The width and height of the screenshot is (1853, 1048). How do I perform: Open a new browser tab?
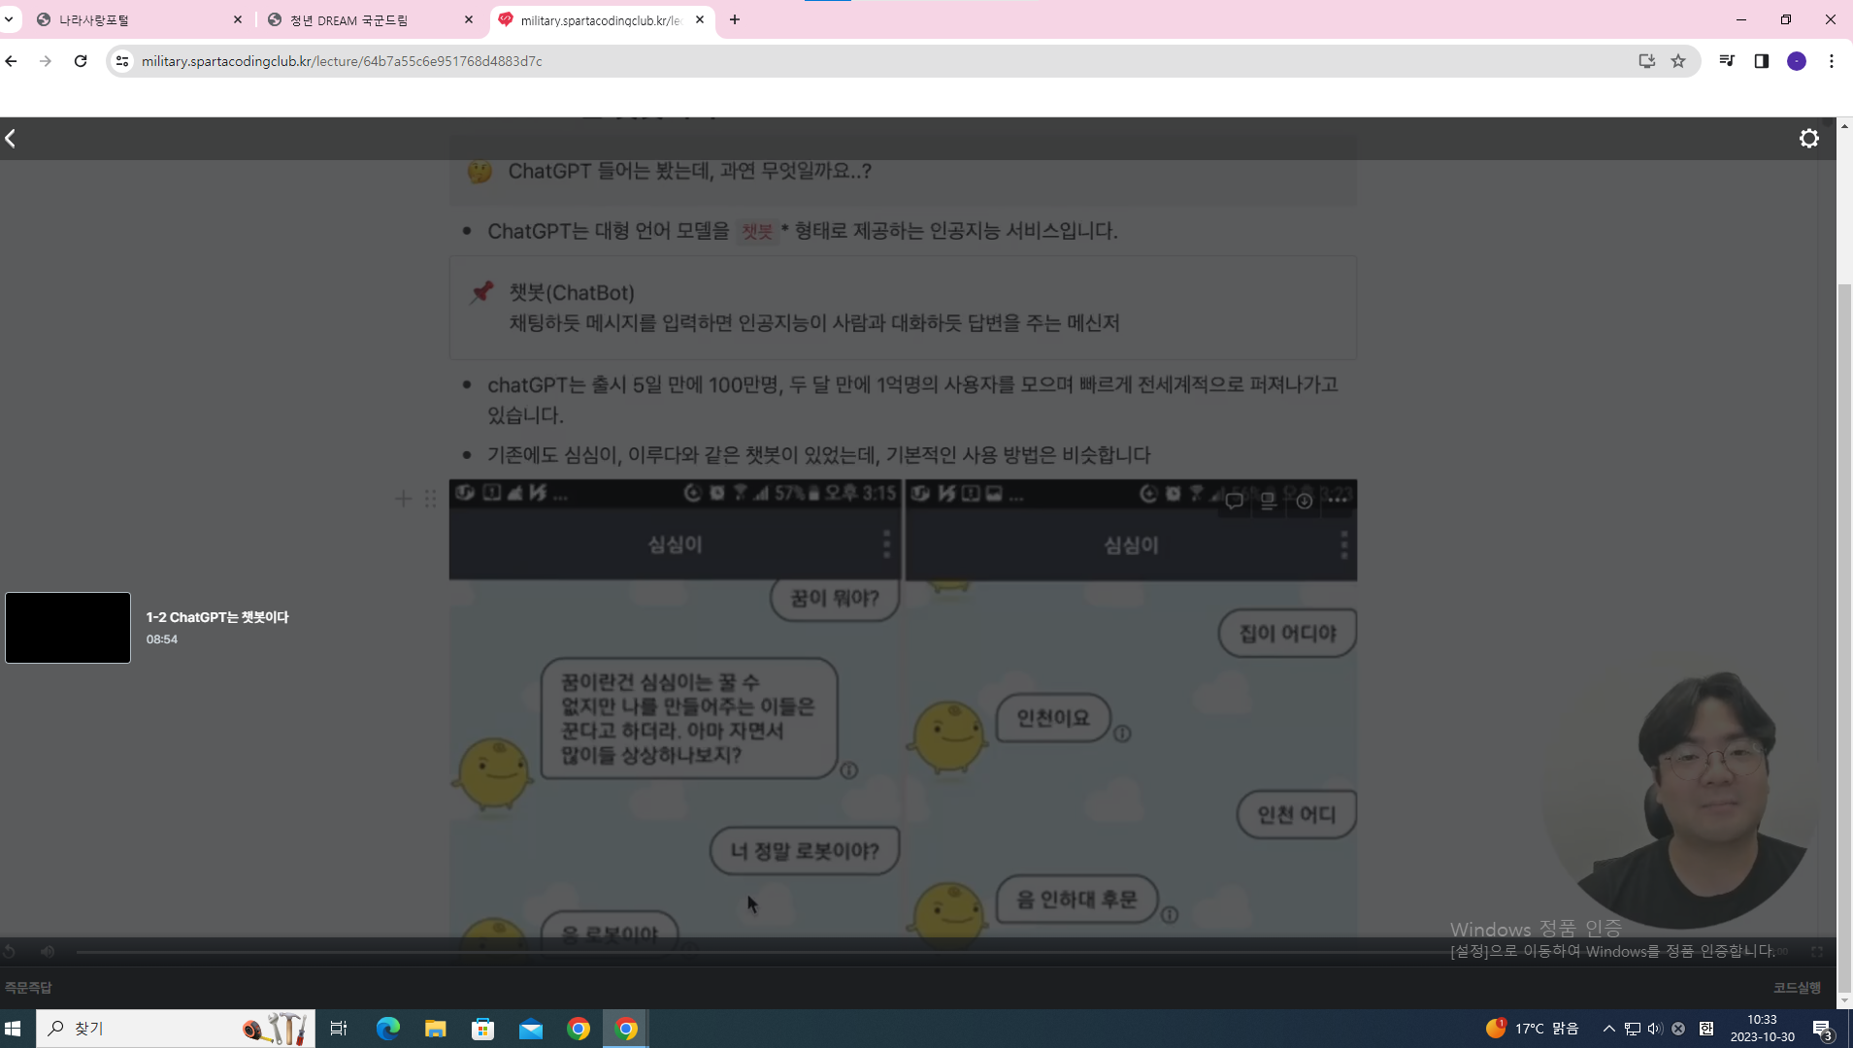coord(735,19)
